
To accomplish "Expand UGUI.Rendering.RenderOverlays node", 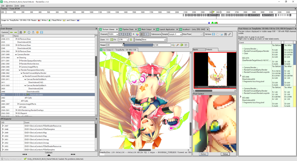I will coord(16,110).
